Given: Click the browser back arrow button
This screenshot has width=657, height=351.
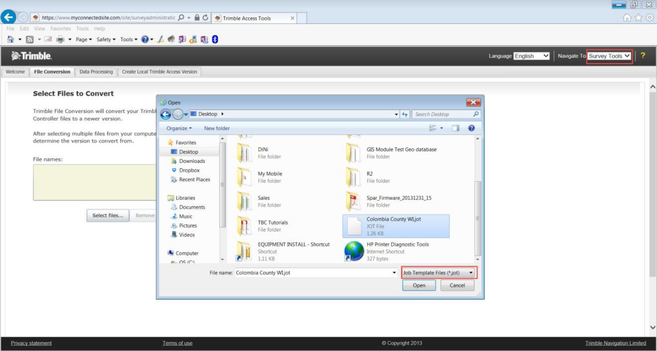Looking at the screenshot, I should tap(8, 17).
